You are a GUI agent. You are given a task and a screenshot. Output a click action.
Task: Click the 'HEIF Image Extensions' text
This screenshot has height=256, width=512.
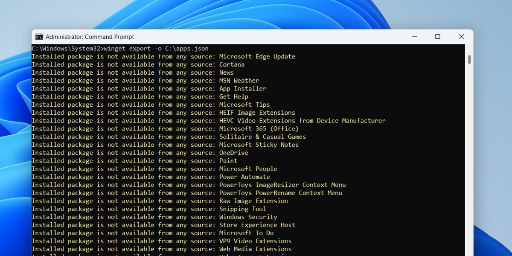click(257, 113)
